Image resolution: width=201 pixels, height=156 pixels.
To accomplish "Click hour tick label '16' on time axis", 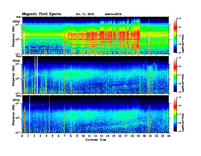I will click(x=120, y=136).
